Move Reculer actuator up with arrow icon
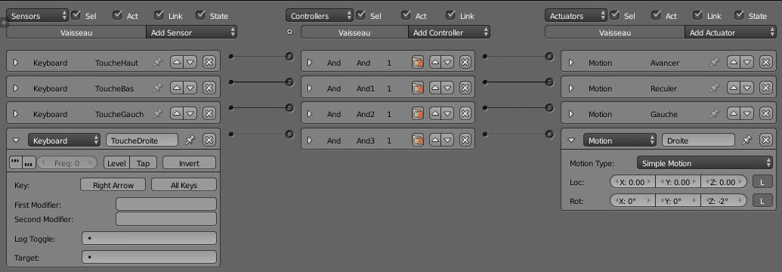Screen dimensions: 782x272 [x=733, y=88]
